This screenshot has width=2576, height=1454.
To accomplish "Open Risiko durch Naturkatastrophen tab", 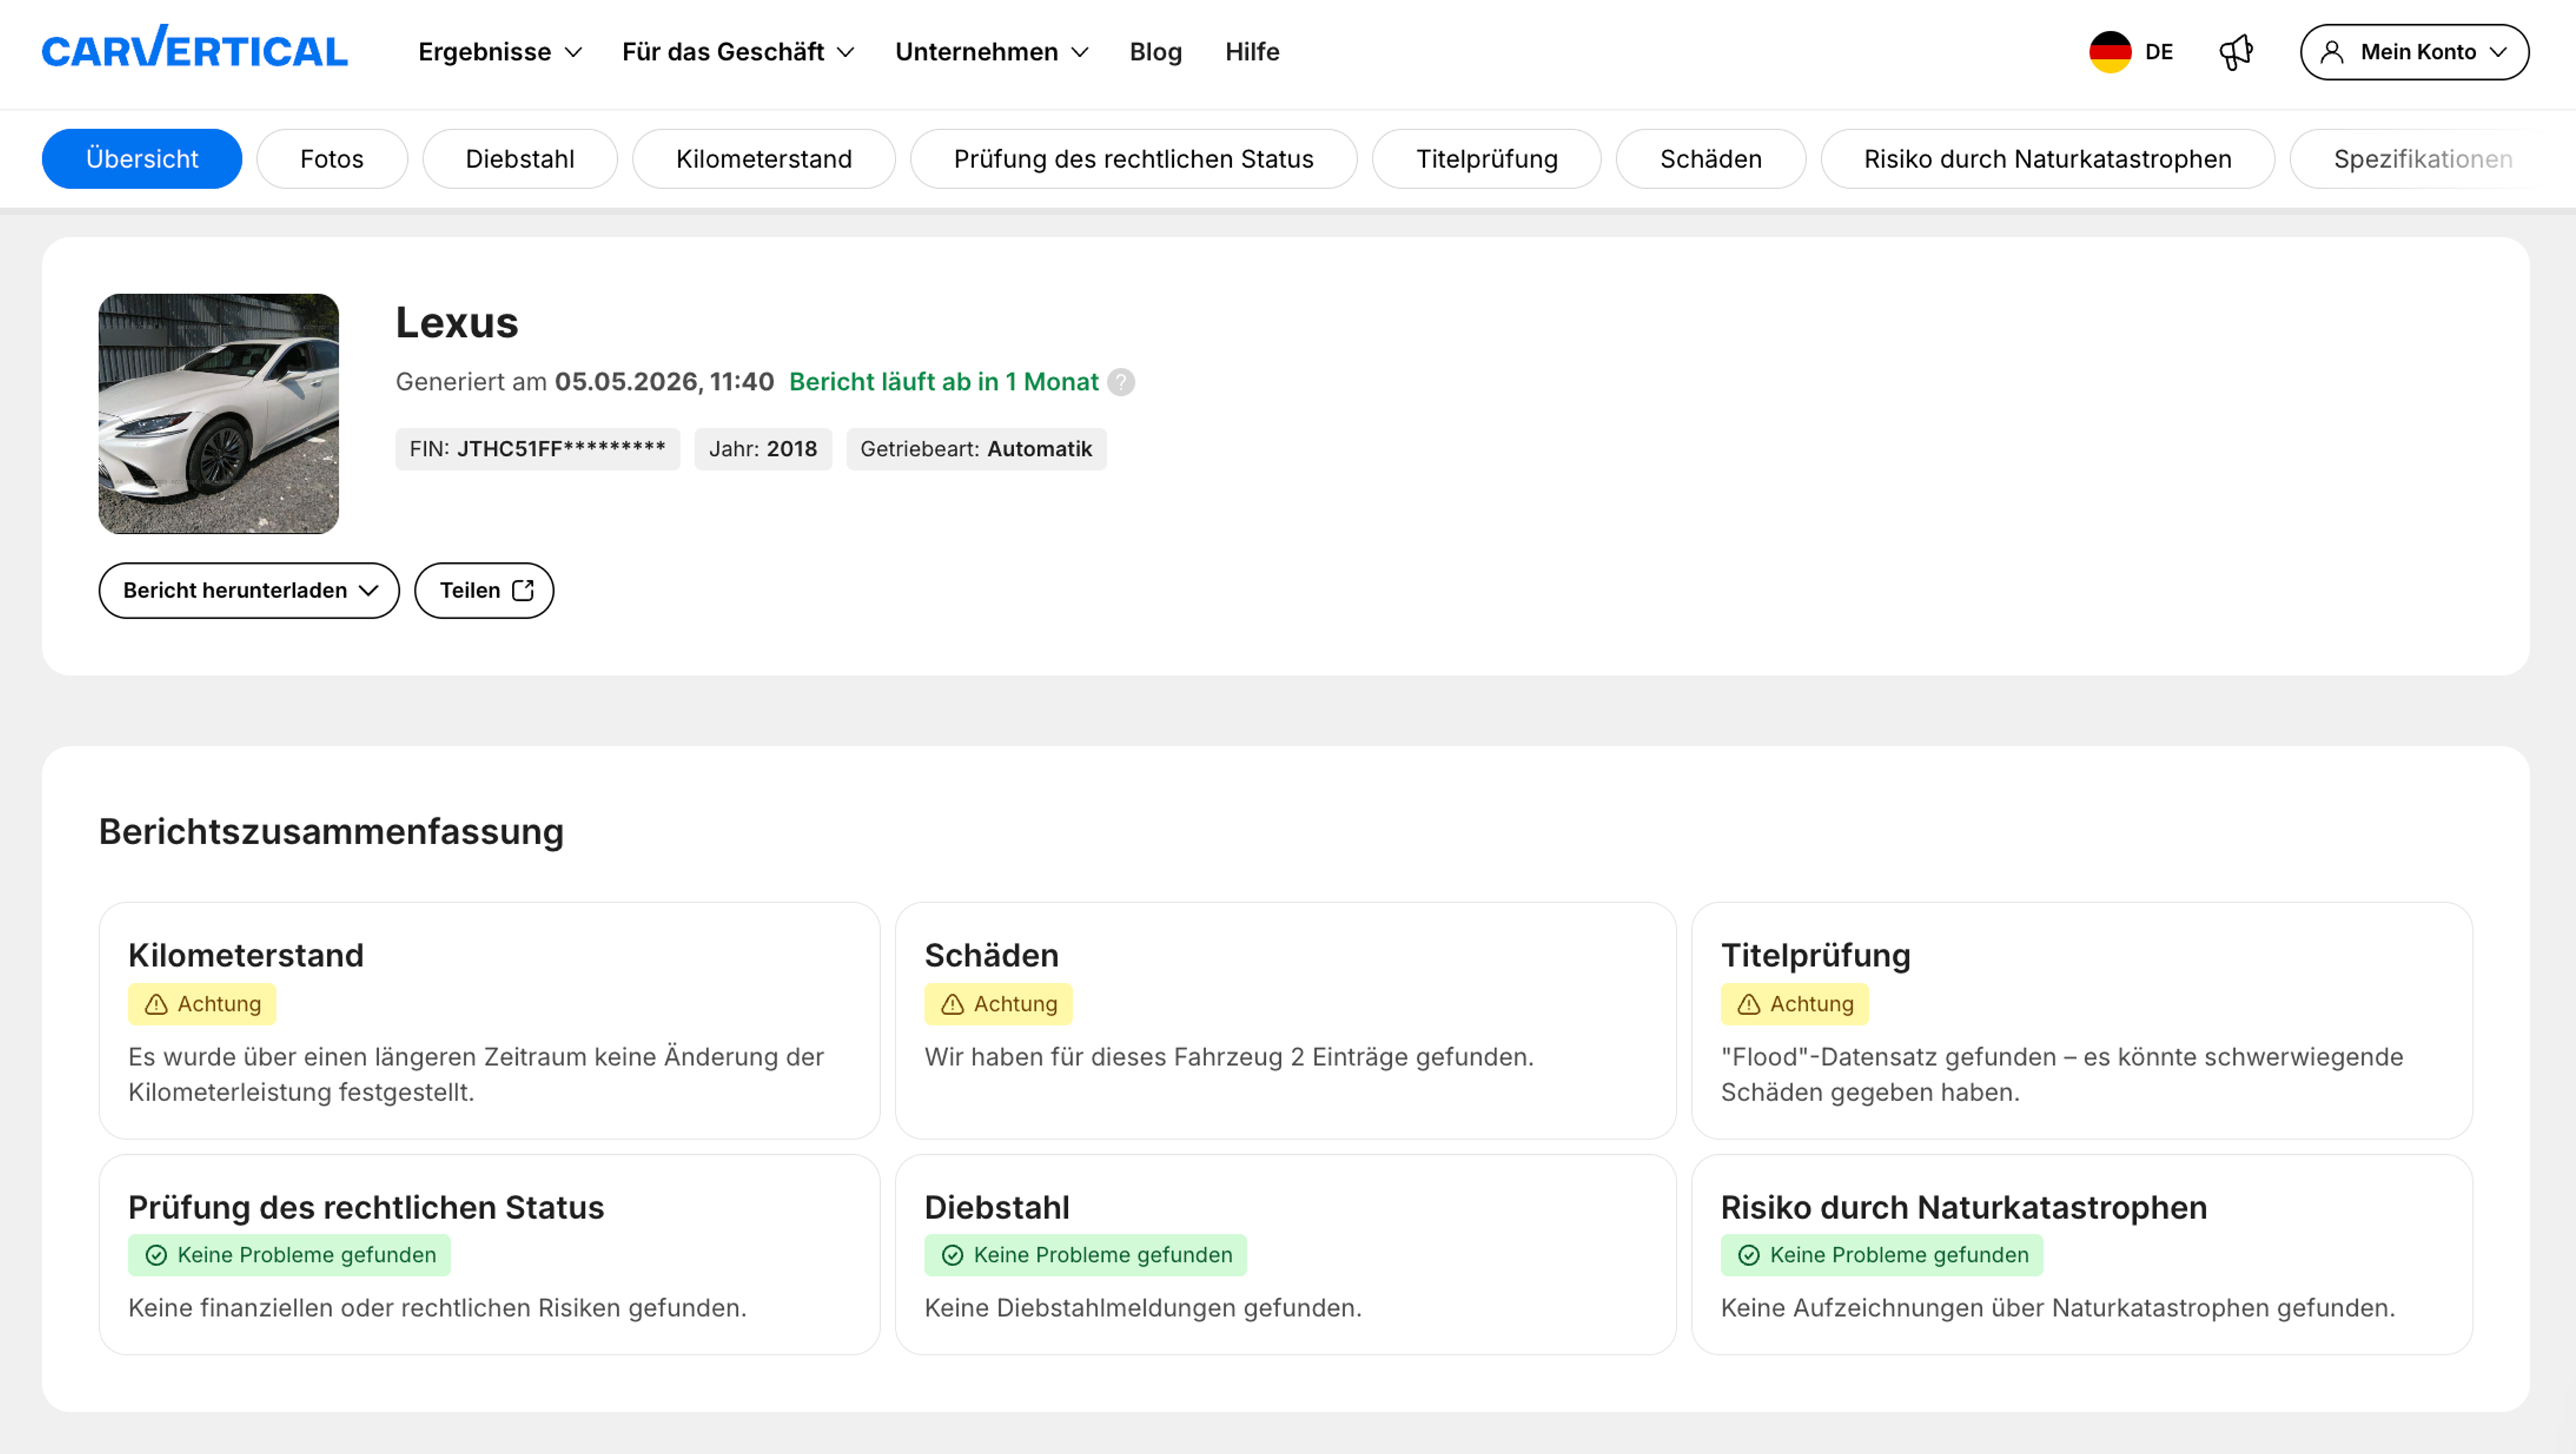I will 2047,158.
